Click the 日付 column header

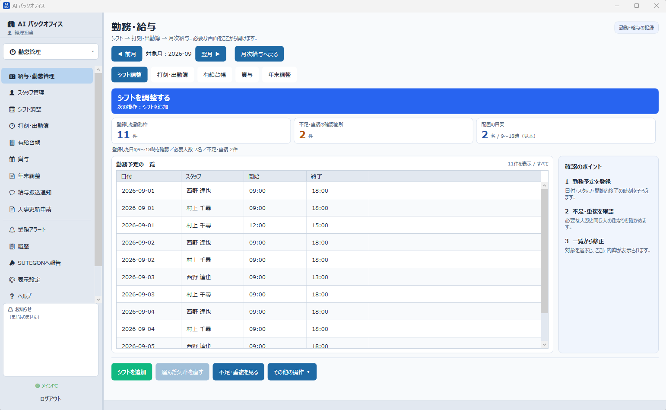coord(149,176)
